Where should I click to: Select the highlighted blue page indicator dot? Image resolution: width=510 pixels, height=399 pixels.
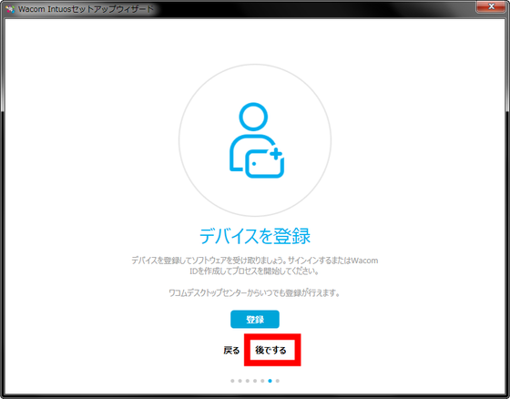(x=270, y=381)
